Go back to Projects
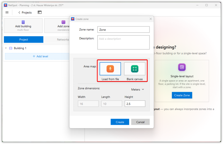Image resolution: width=223 pixels, height=144 pixels. (x=25, y=13)
